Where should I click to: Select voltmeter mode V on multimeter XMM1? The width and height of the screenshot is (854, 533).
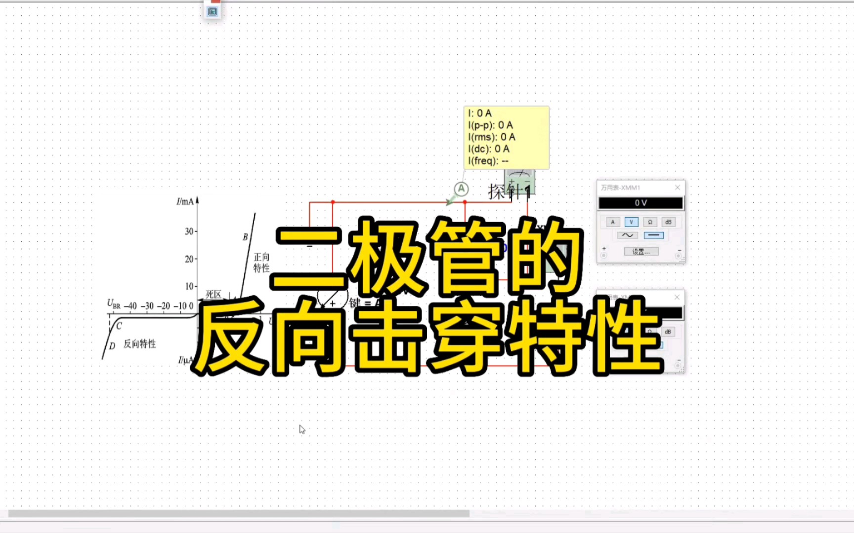pyautogui.click(x=631, y=222)
